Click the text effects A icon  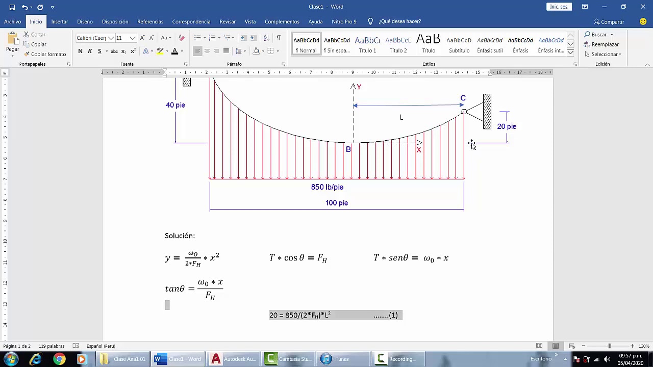tap(146, 51)
